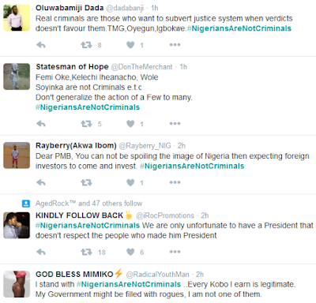Retweet Statesman of Hope tweet with 5 retweets
Image resolution: width=316 pixels, height=303 pixels.
[86, 124]
